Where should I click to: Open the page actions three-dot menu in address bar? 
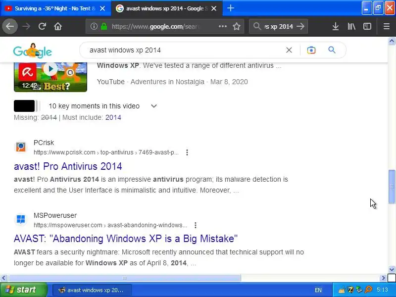click(x=222, y=26)
